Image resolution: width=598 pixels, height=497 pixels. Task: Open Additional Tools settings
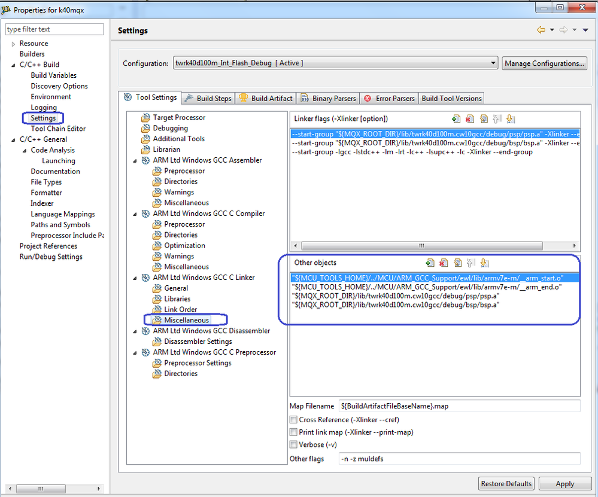[178, 139]
